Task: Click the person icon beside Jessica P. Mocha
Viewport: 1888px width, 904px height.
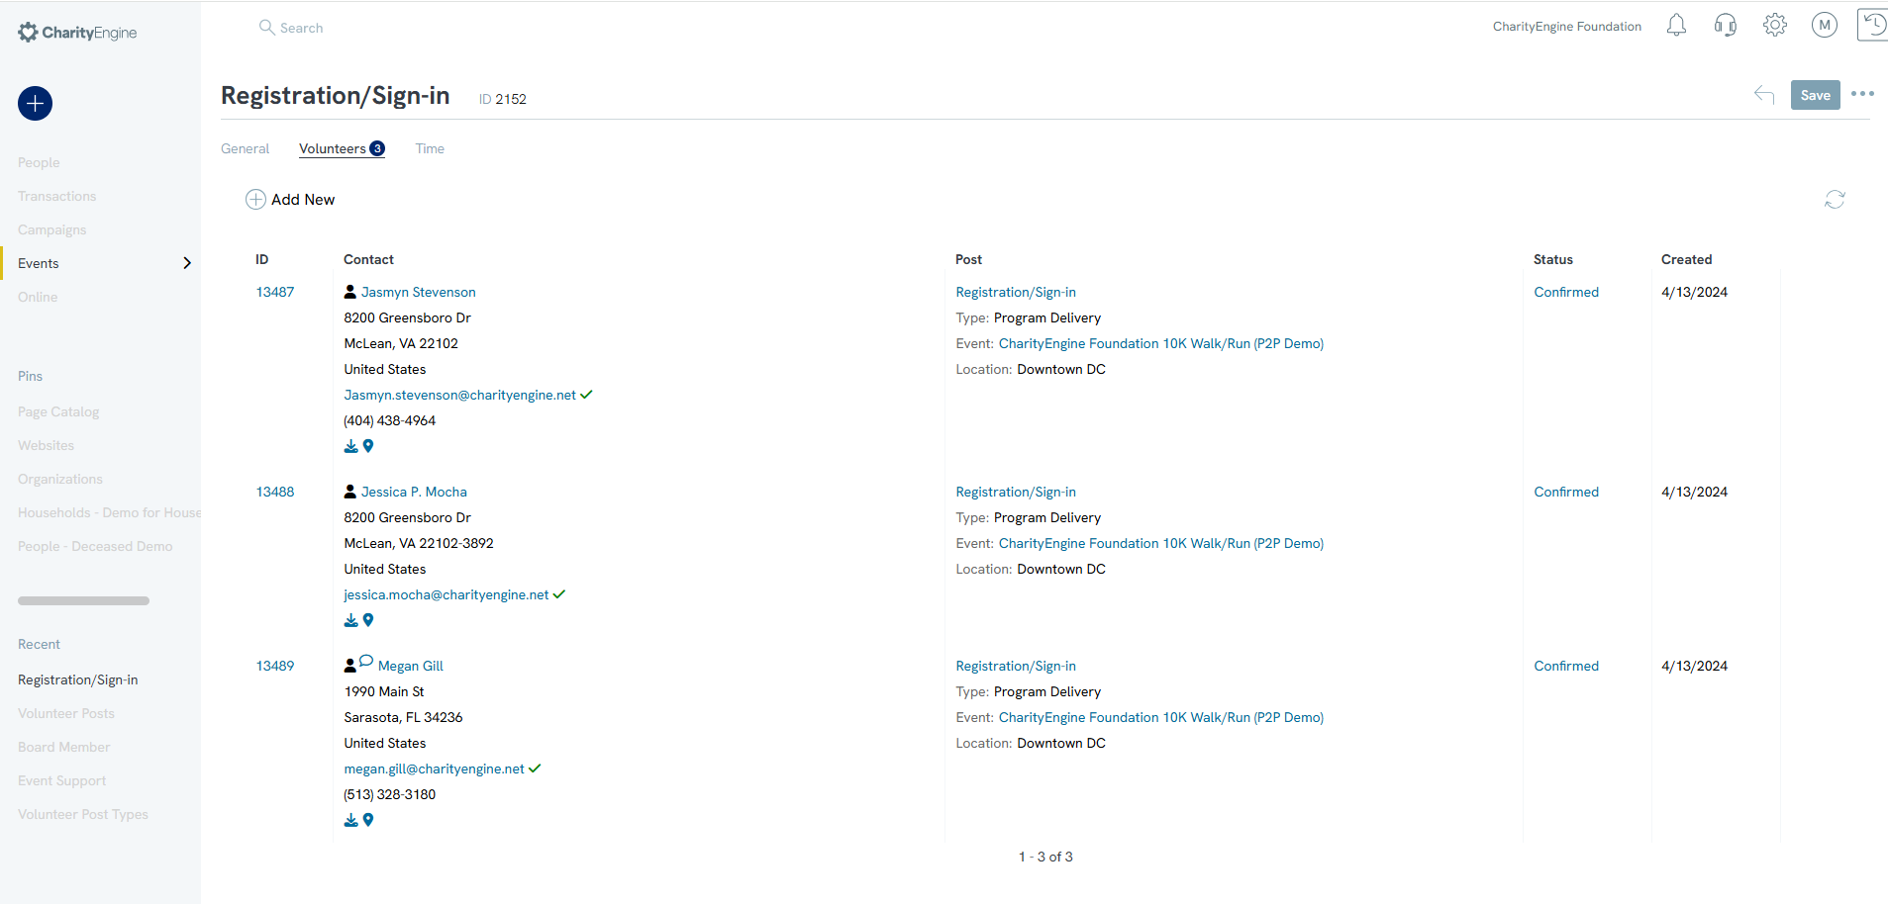Action: pyautogui.click(x=350, y=492)
